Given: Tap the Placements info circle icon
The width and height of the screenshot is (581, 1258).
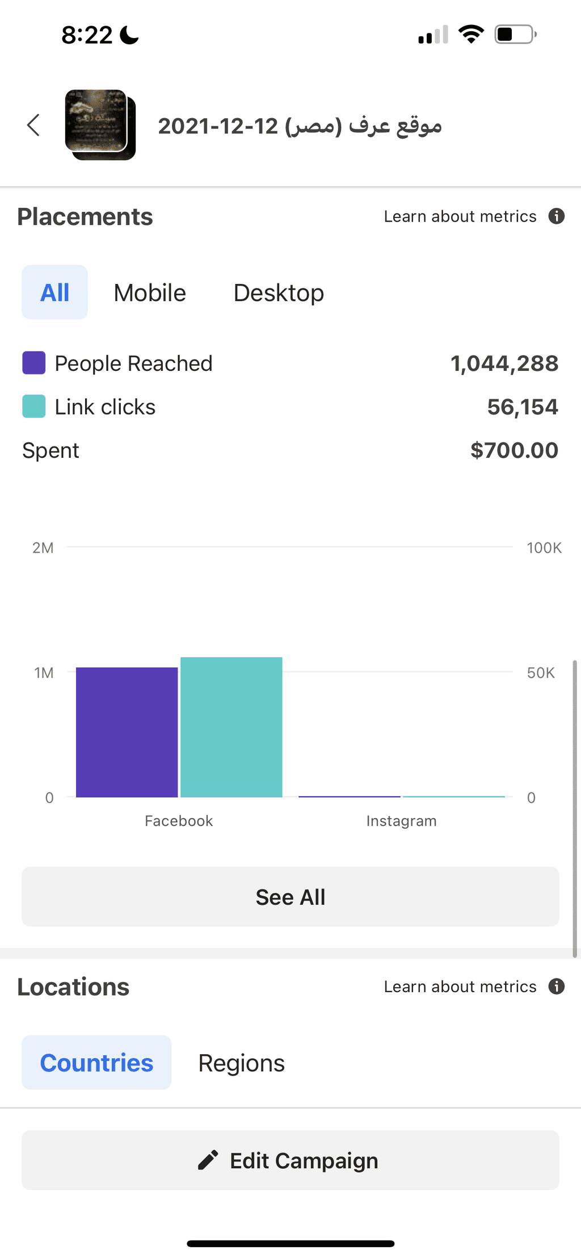Looking at the screenshot, I should coord(556,216).
